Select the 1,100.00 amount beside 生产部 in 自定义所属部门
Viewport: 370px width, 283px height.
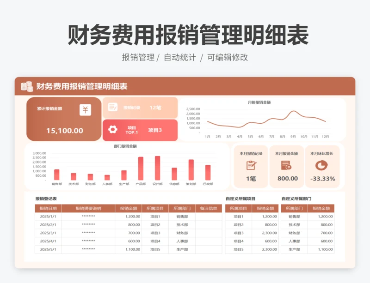point(321,249)
